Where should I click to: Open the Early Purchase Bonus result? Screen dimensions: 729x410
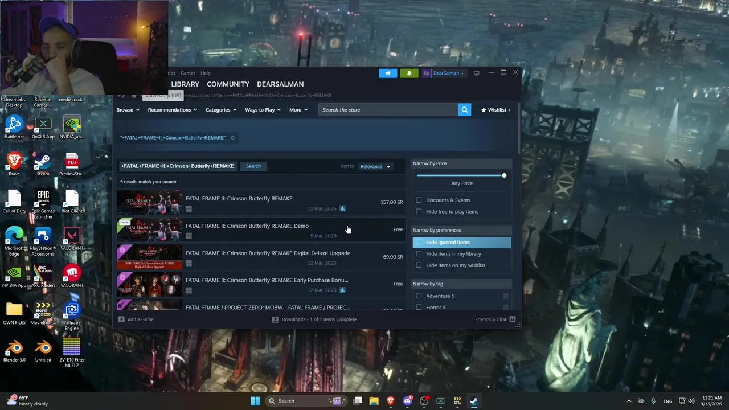261,284
